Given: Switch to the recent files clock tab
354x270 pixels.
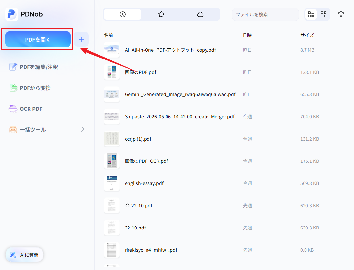Looking at the screenshot, I should pyautogui.click(x=123, y=14).
